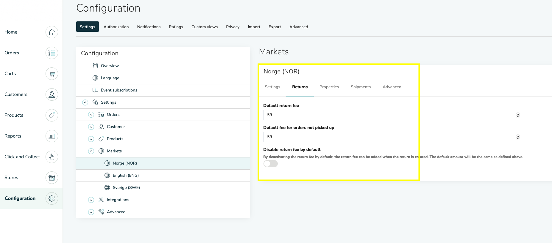Collapse the Markets tree node
This screenshot has height=243, width=552.
(x=91, y=151)
